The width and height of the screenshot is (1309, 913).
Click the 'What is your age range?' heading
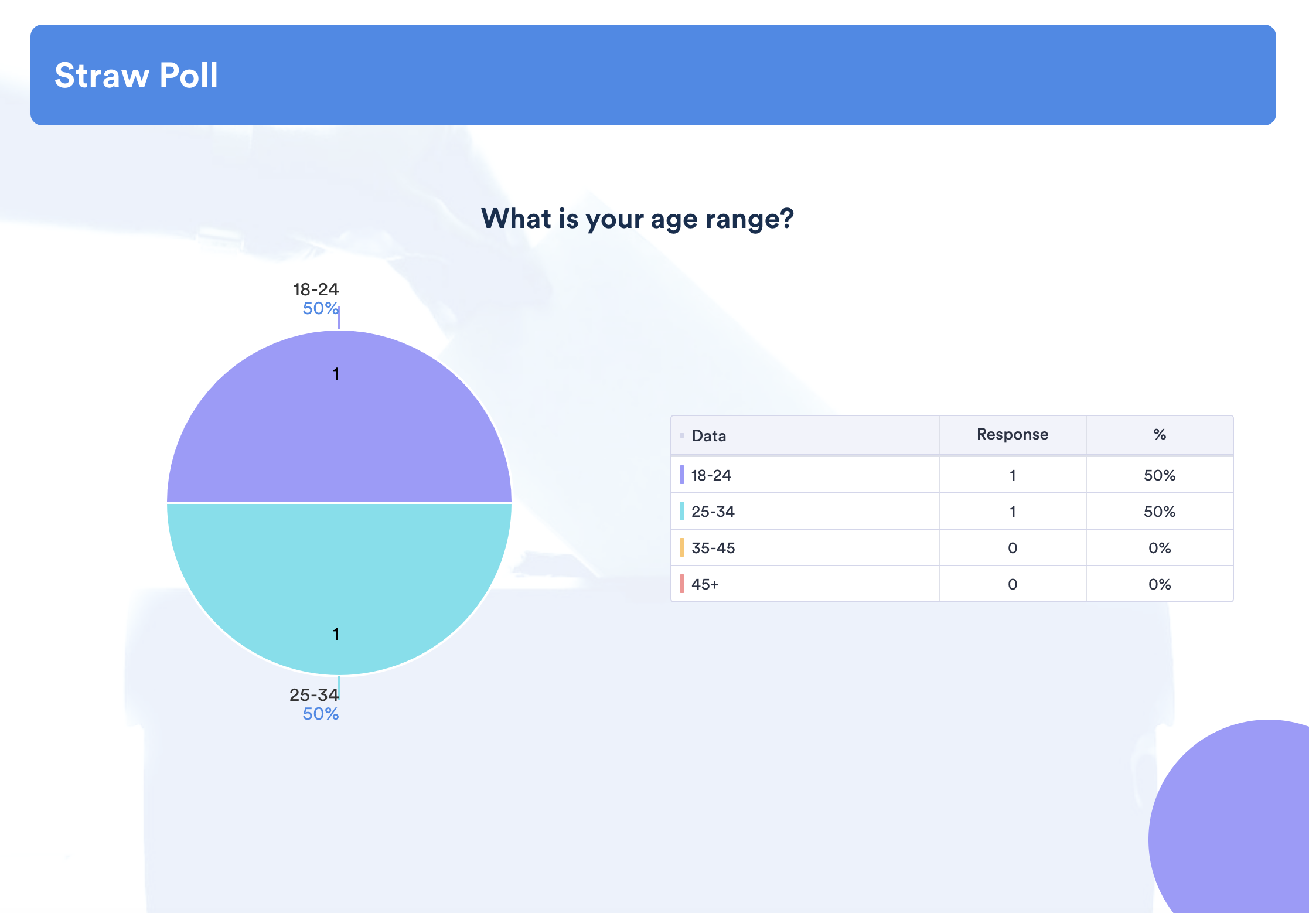pyautogui.click(x=637, y=219)
